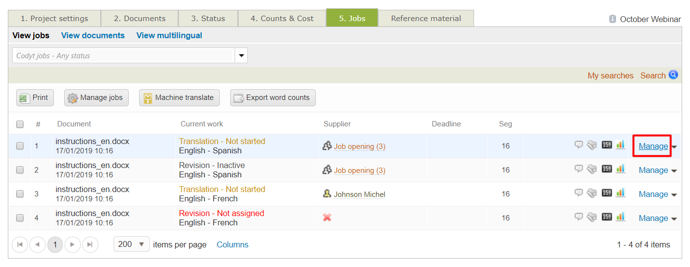Click word count counter icon in row 3
The image size is (690, 267).
point(607,193)
